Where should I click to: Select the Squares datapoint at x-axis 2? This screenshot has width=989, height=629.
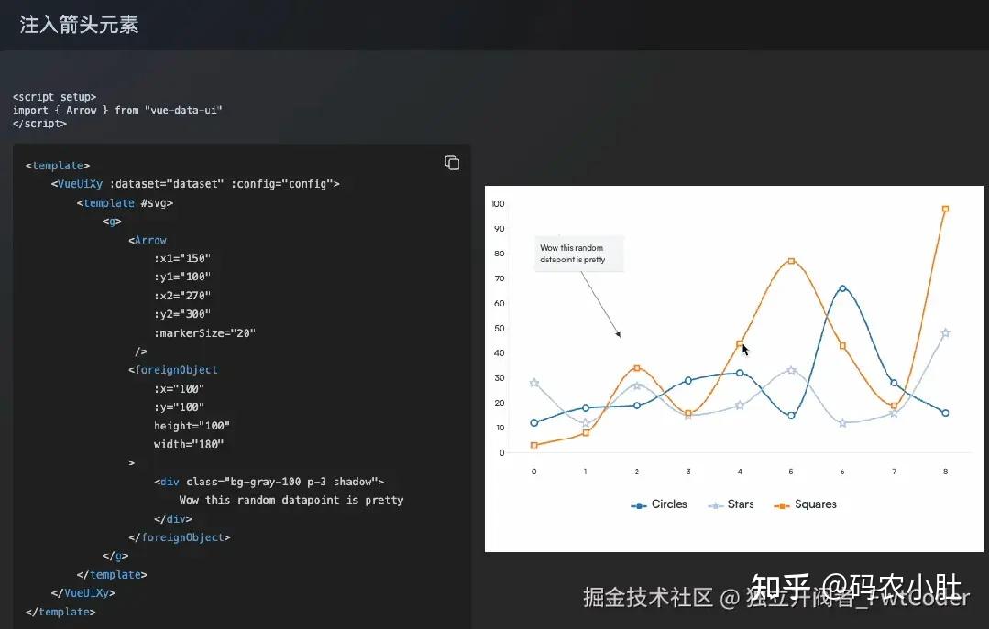pyautogui.click(x=637, y=368)
